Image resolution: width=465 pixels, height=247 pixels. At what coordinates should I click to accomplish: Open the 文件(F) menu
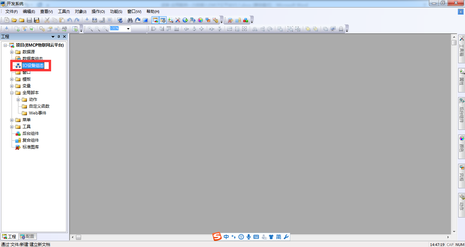pyautogui.click(x=11, y=12)
